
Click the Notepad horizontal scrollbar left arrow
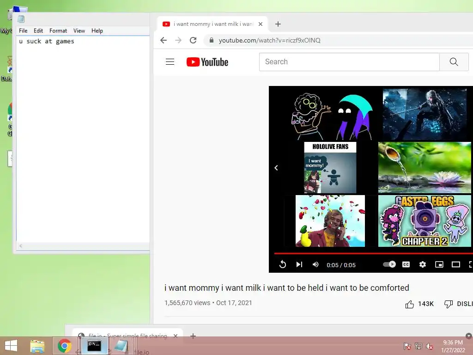point(20,246)
